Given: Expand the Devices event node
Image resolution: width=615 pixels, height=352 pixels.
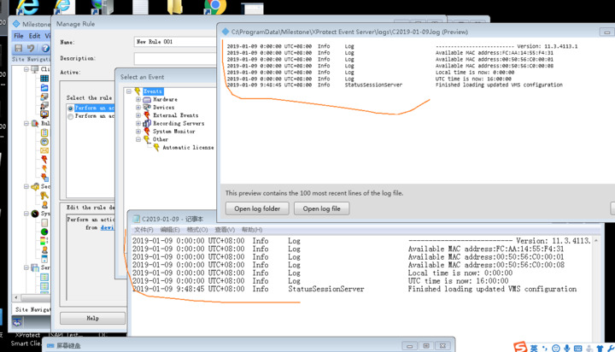Looking at the screenshot, I should 138,108.
